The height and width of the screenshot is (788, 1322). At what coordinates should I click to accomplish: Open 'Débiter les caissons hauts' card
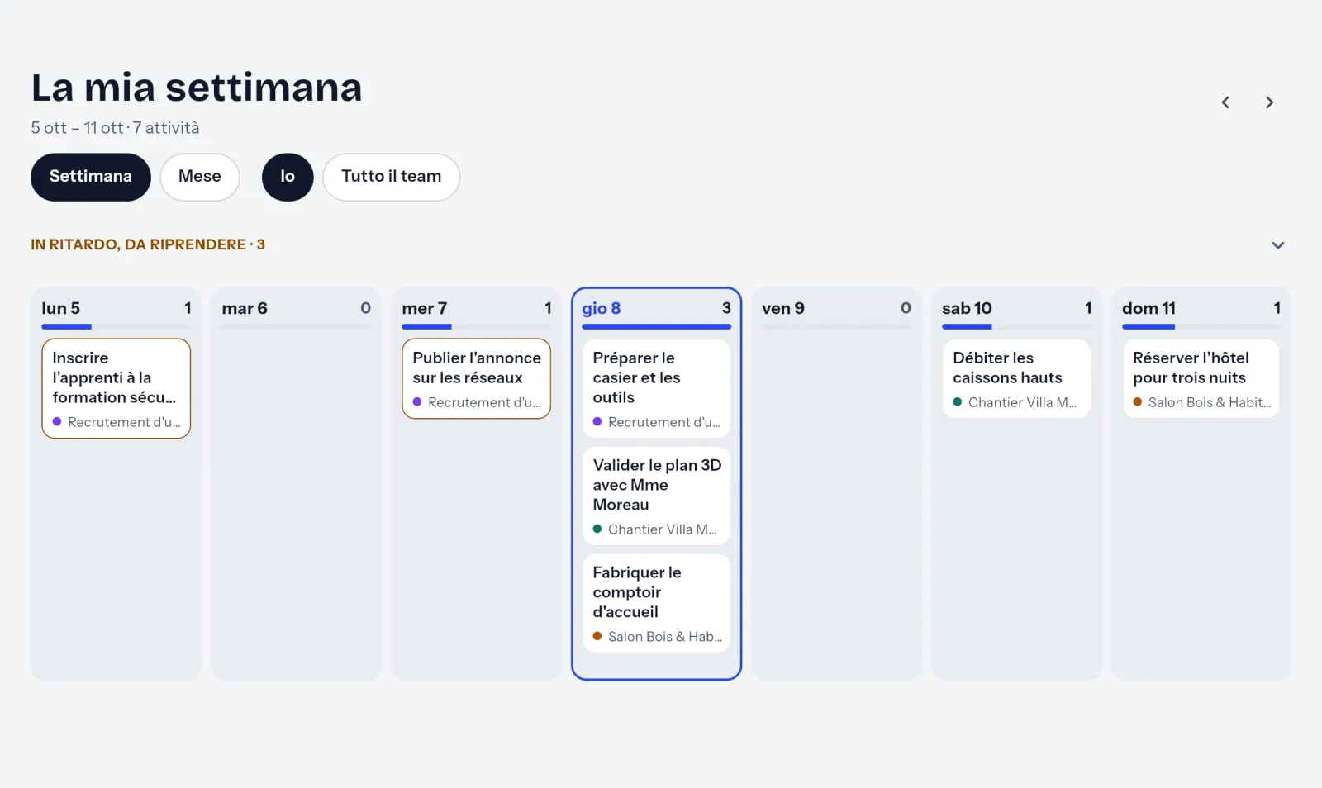click(x=1017, y=378)
